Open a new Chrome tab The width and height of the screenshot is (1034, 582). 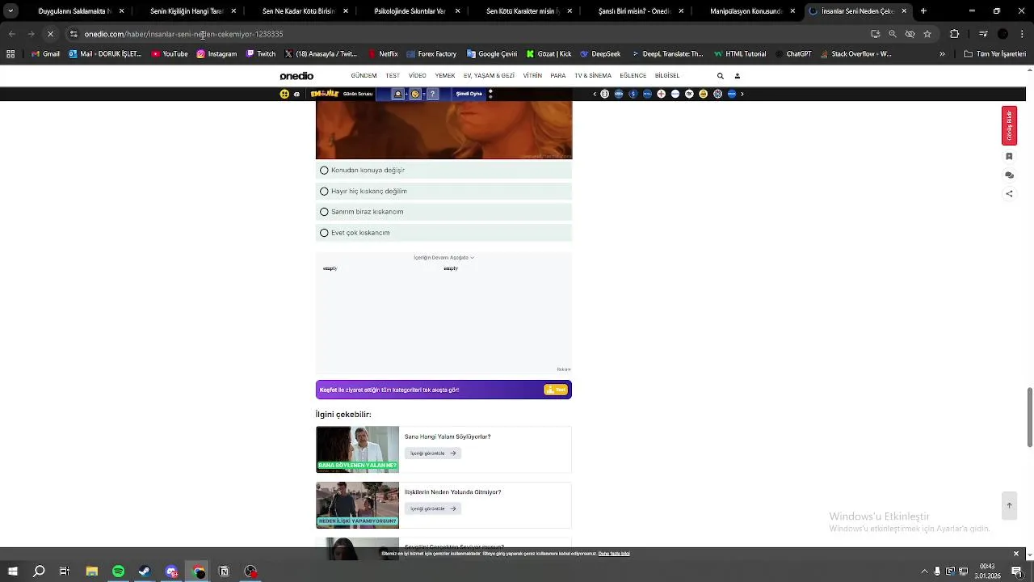(x=923, y=11)
